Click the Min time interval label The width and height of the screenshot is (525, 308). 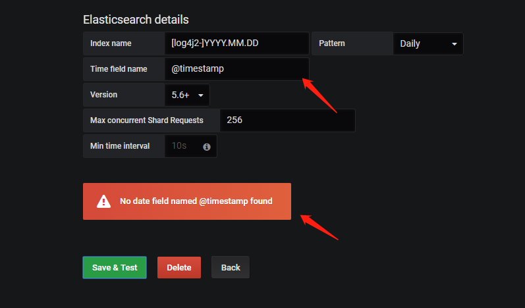coord(120,146)
